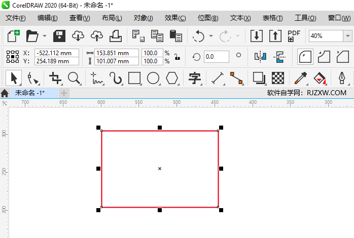Open the 文件(F) menu
The height and width of the screenshot is (238, 354).
coord(16,18)
